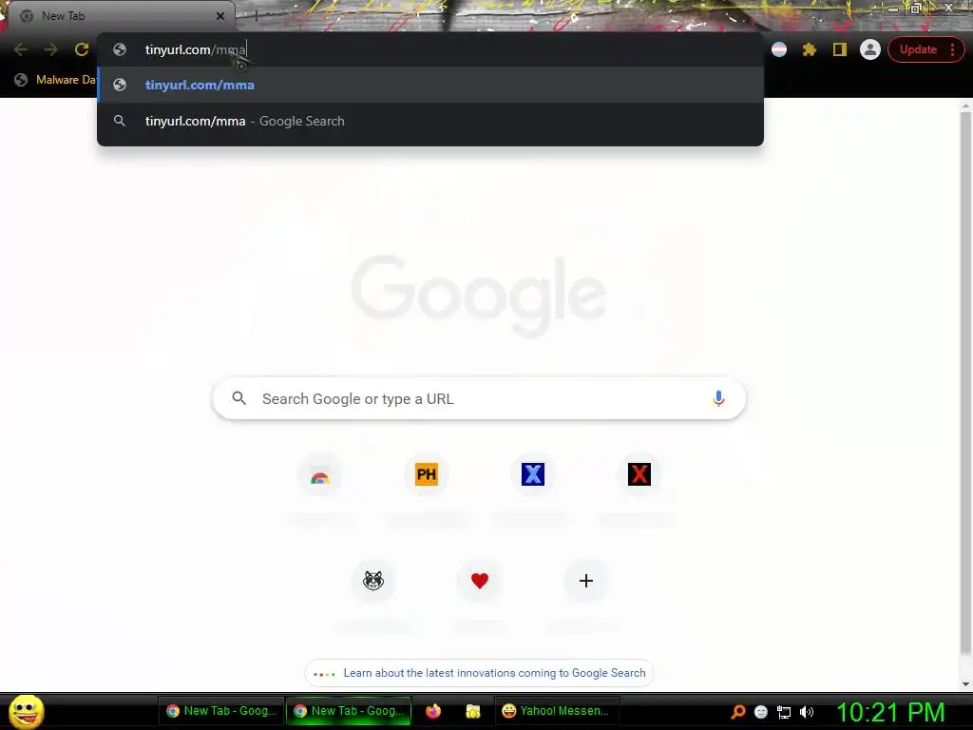Select the tinyurl.com/mma URL suggestion
973x730 pixels.
point(430,85)
